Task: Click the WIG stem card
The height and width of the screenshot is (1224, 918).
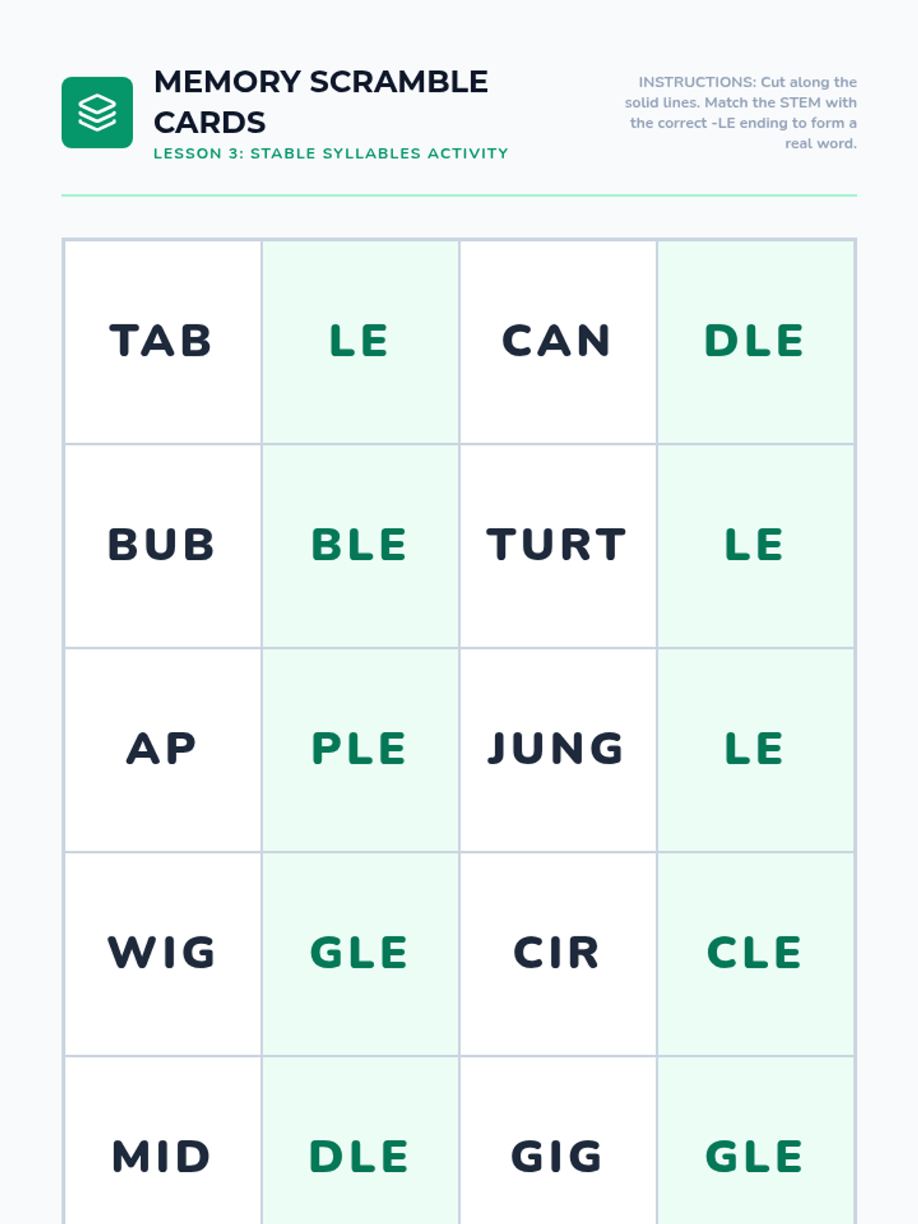Action: click(162, 953)
